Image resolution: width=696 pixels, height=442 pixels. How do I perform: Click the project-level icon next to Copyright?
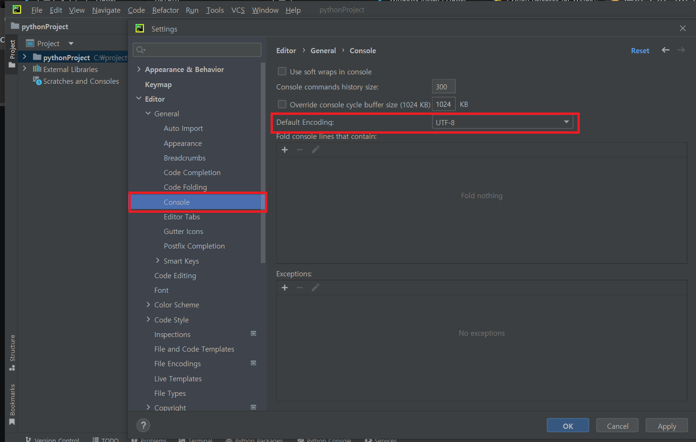point(254,407)
